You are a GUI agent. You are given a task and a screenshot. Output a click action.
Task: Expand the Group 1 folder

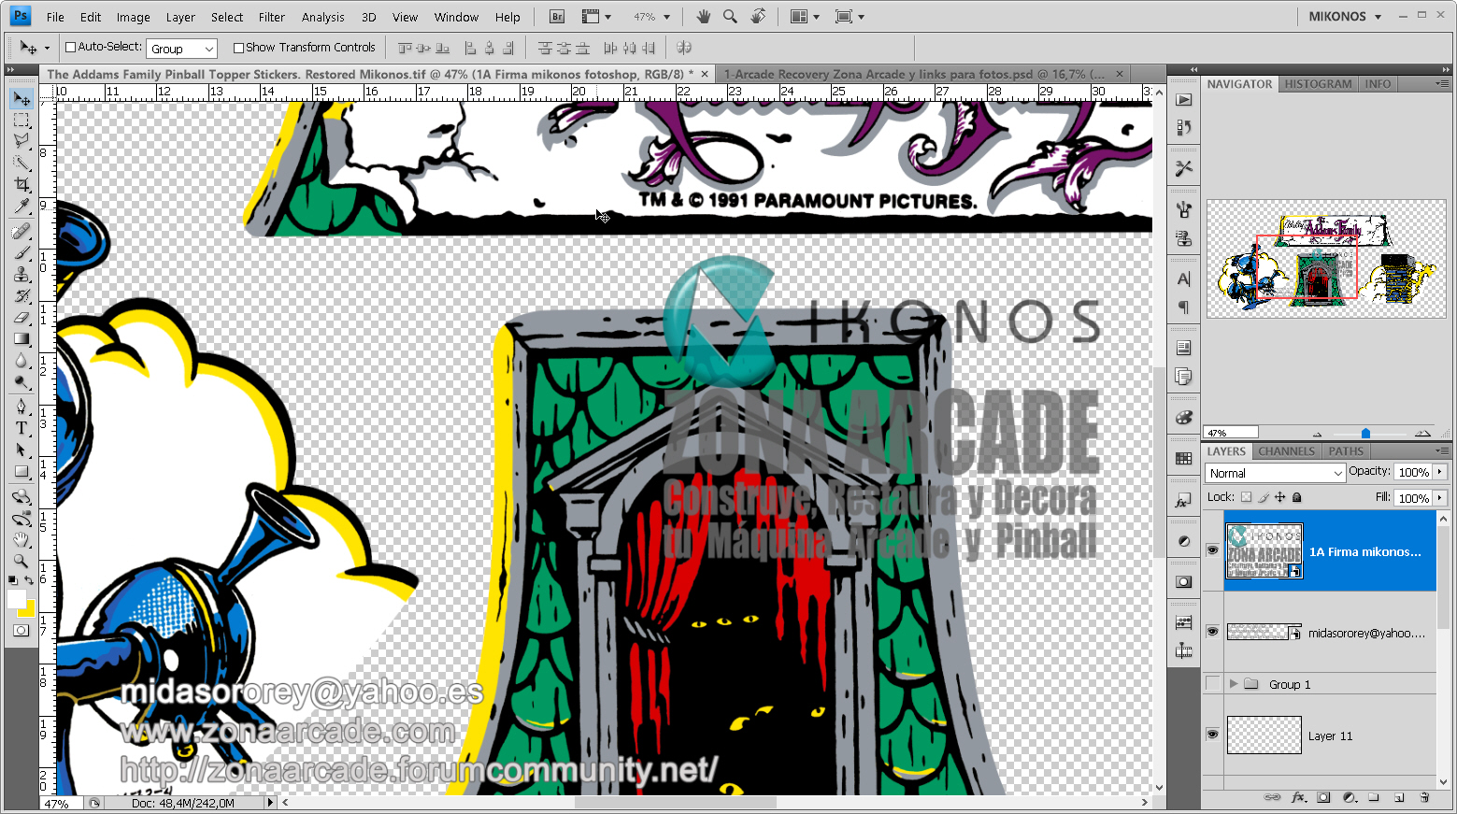point(1234,684)
